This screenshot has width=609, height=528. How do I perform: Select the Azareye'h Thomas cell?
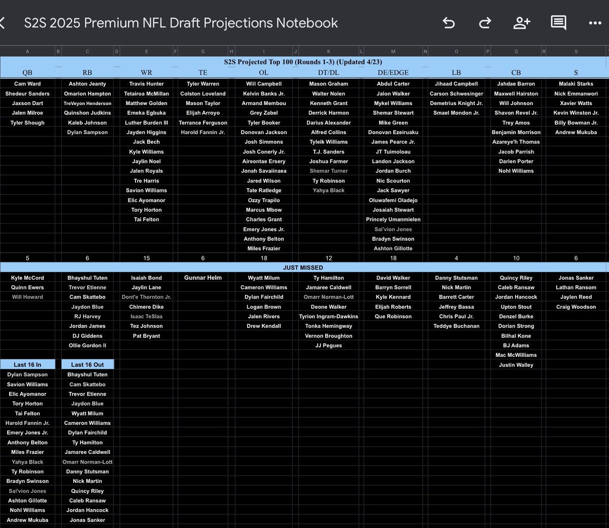[x=516, y=142]
